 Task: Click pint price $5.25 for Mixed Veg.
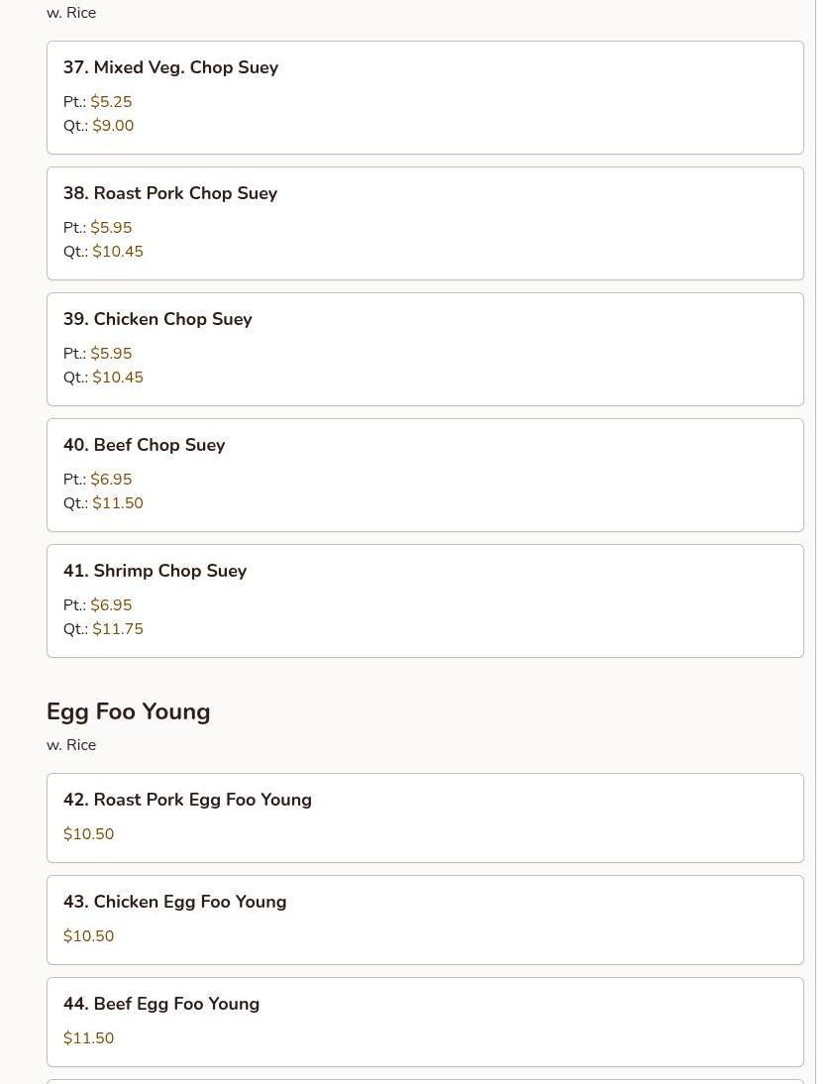[111, 102]
